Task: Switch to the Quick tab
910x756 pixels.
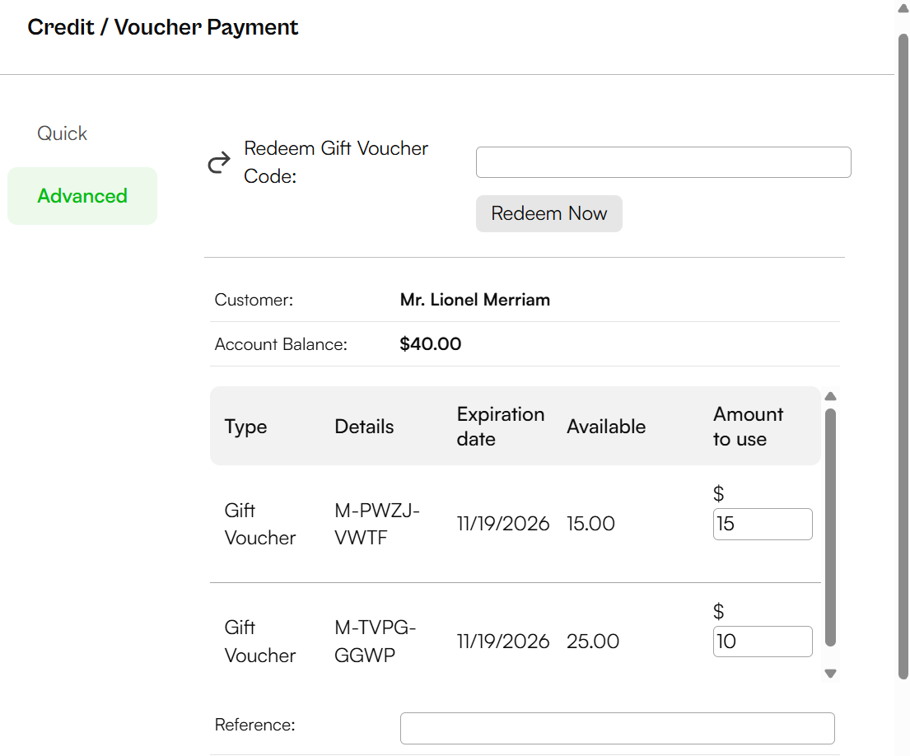Action: pyautogui.click(x=62, y=133)
